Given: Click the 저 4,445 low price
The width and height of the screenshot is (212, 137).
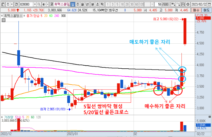Looking at the screenshot, I should pyautogui.click(x=182, y=10).
